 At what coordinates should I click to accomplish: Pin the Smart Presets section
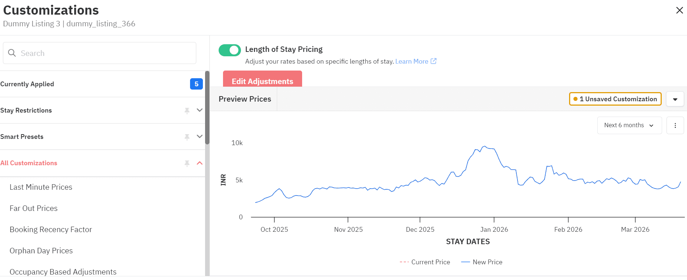coord(187,137)
